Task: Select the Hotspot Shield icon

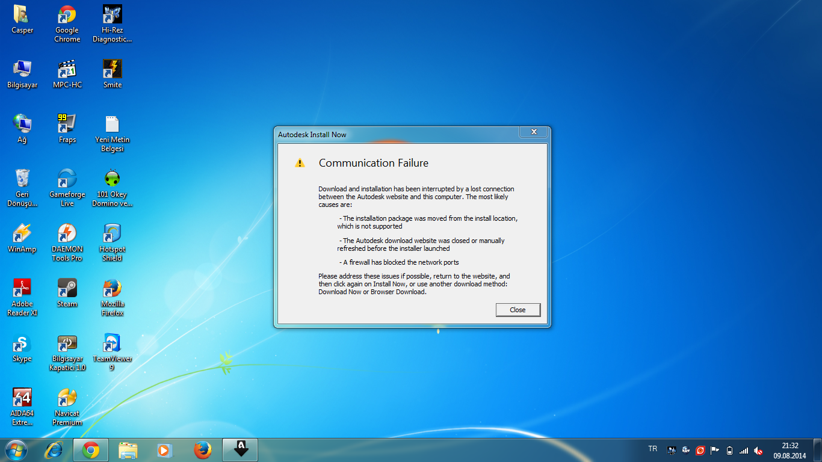Action: coord(112,242)
